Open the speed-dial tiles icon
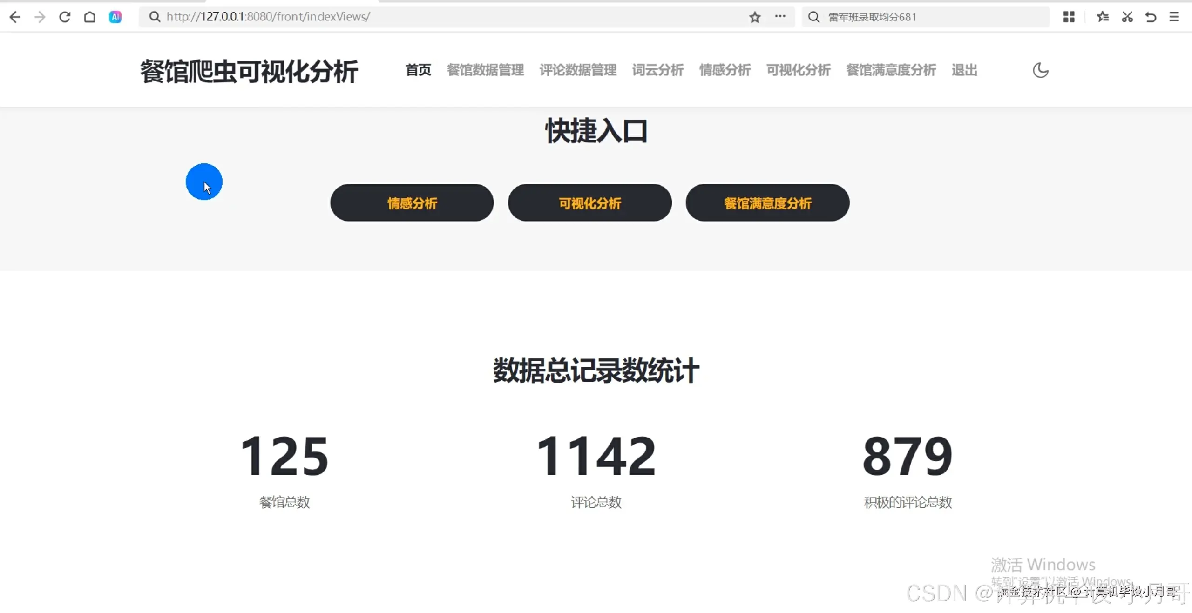 pyautogui.click(x=1069, y=17)
